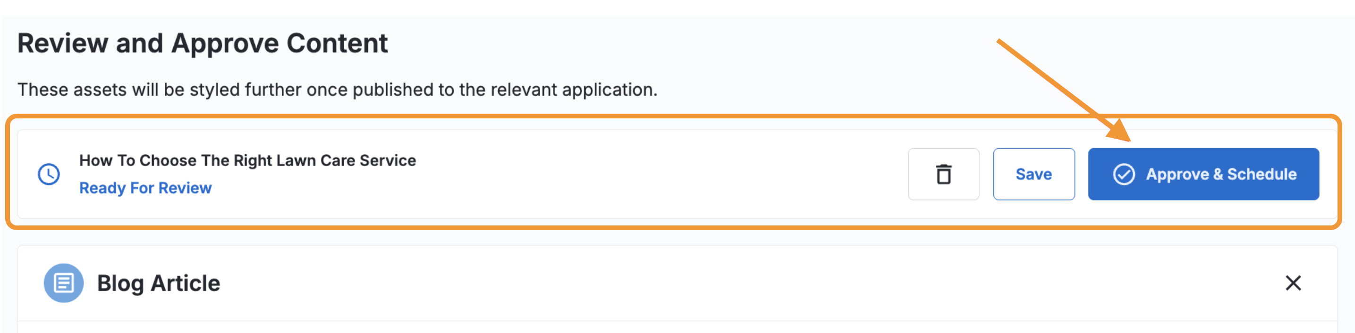Image resolution: width=1355 pixels, height=333 pixels.
Task: Click the Save outlined button label
Action: [x=1033, y=174]
